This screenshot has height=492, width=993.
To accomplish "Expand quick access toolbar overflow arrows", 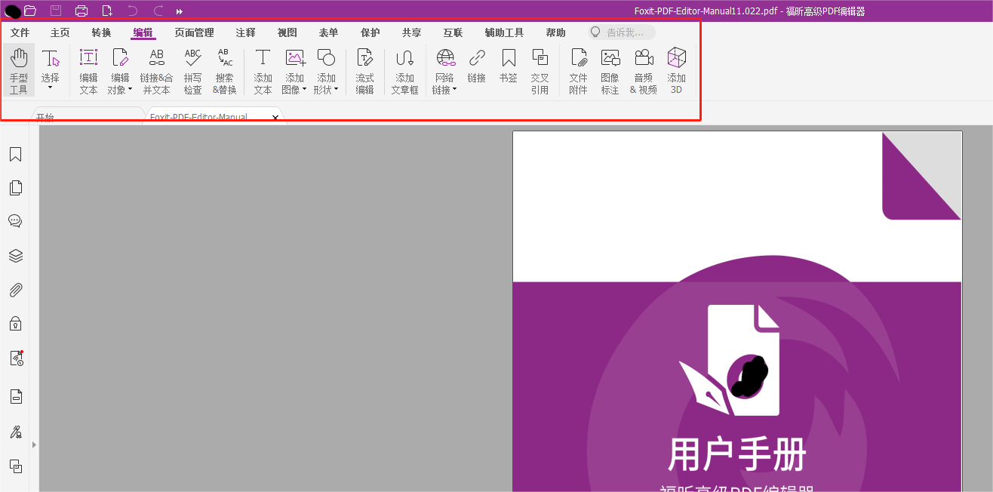I will [180, 11].
